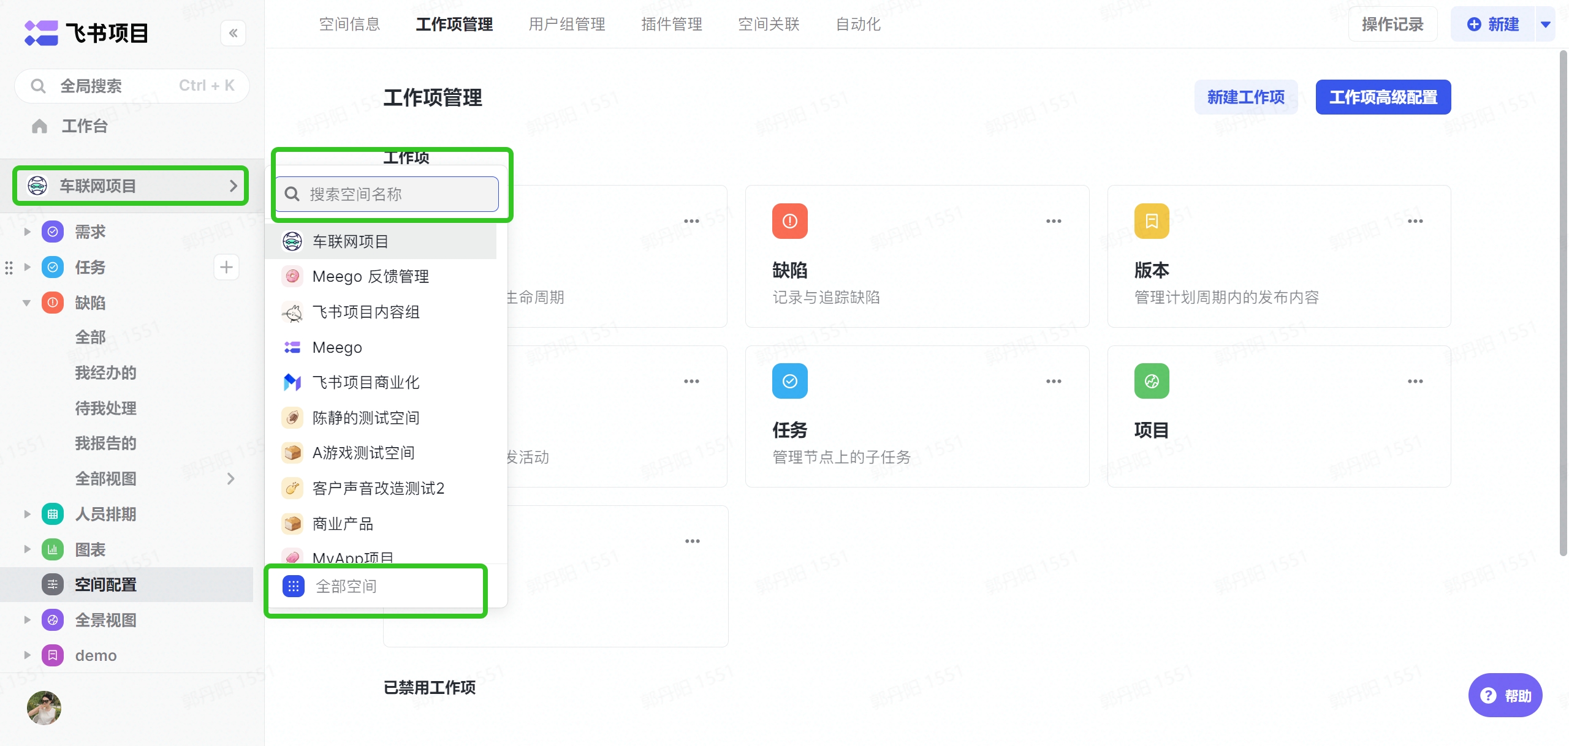Switch to the 空间信息 tab
The width and height of the screenshot is (1569, 746).
(349, 24)
